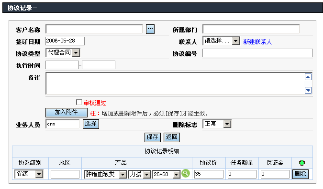Open the 协议类型 代理合同 dropdown
Image resolution: width=323 pixels, height=189 pixels.
[x=63, y=53]
